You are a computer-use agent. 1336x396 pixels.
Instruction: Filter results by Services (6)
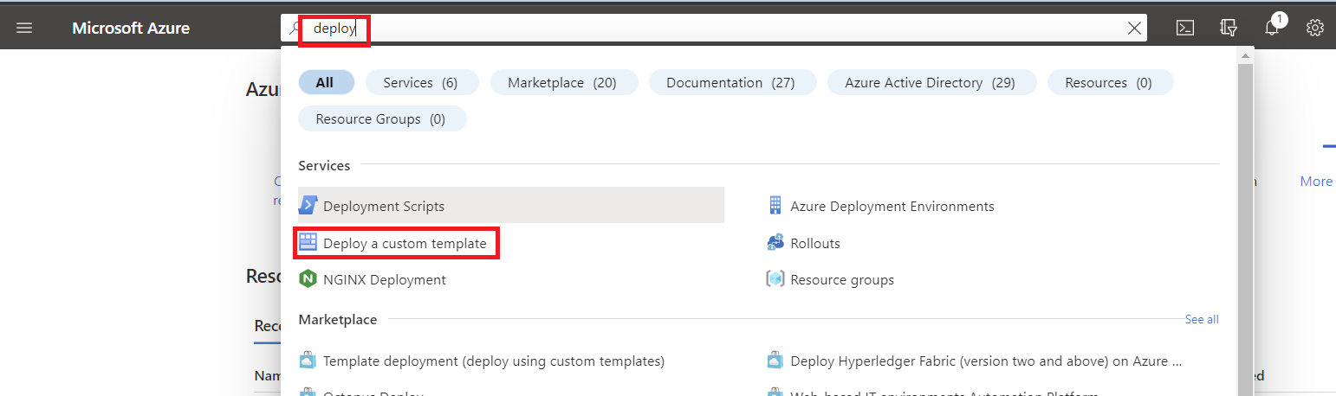(420, 82)
